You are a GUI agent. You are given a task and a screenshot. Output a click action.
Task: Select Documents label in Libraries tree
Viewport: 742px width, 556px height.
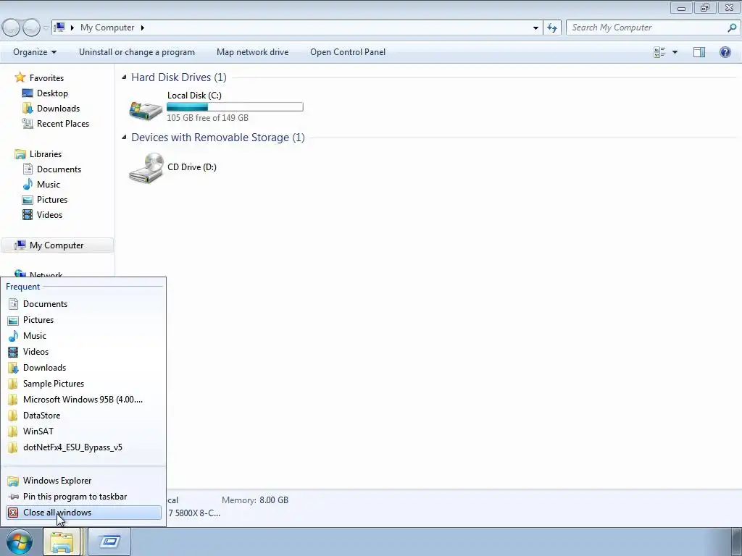point(59,169)
